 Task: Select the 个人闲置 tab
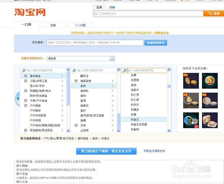click(80, 25)
